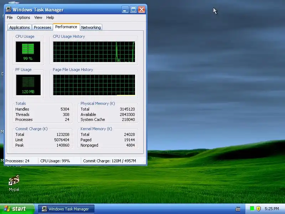Select the Performance tab
Image resolution: width=285 pixels, height=214 pixels.
click(66, 27)
